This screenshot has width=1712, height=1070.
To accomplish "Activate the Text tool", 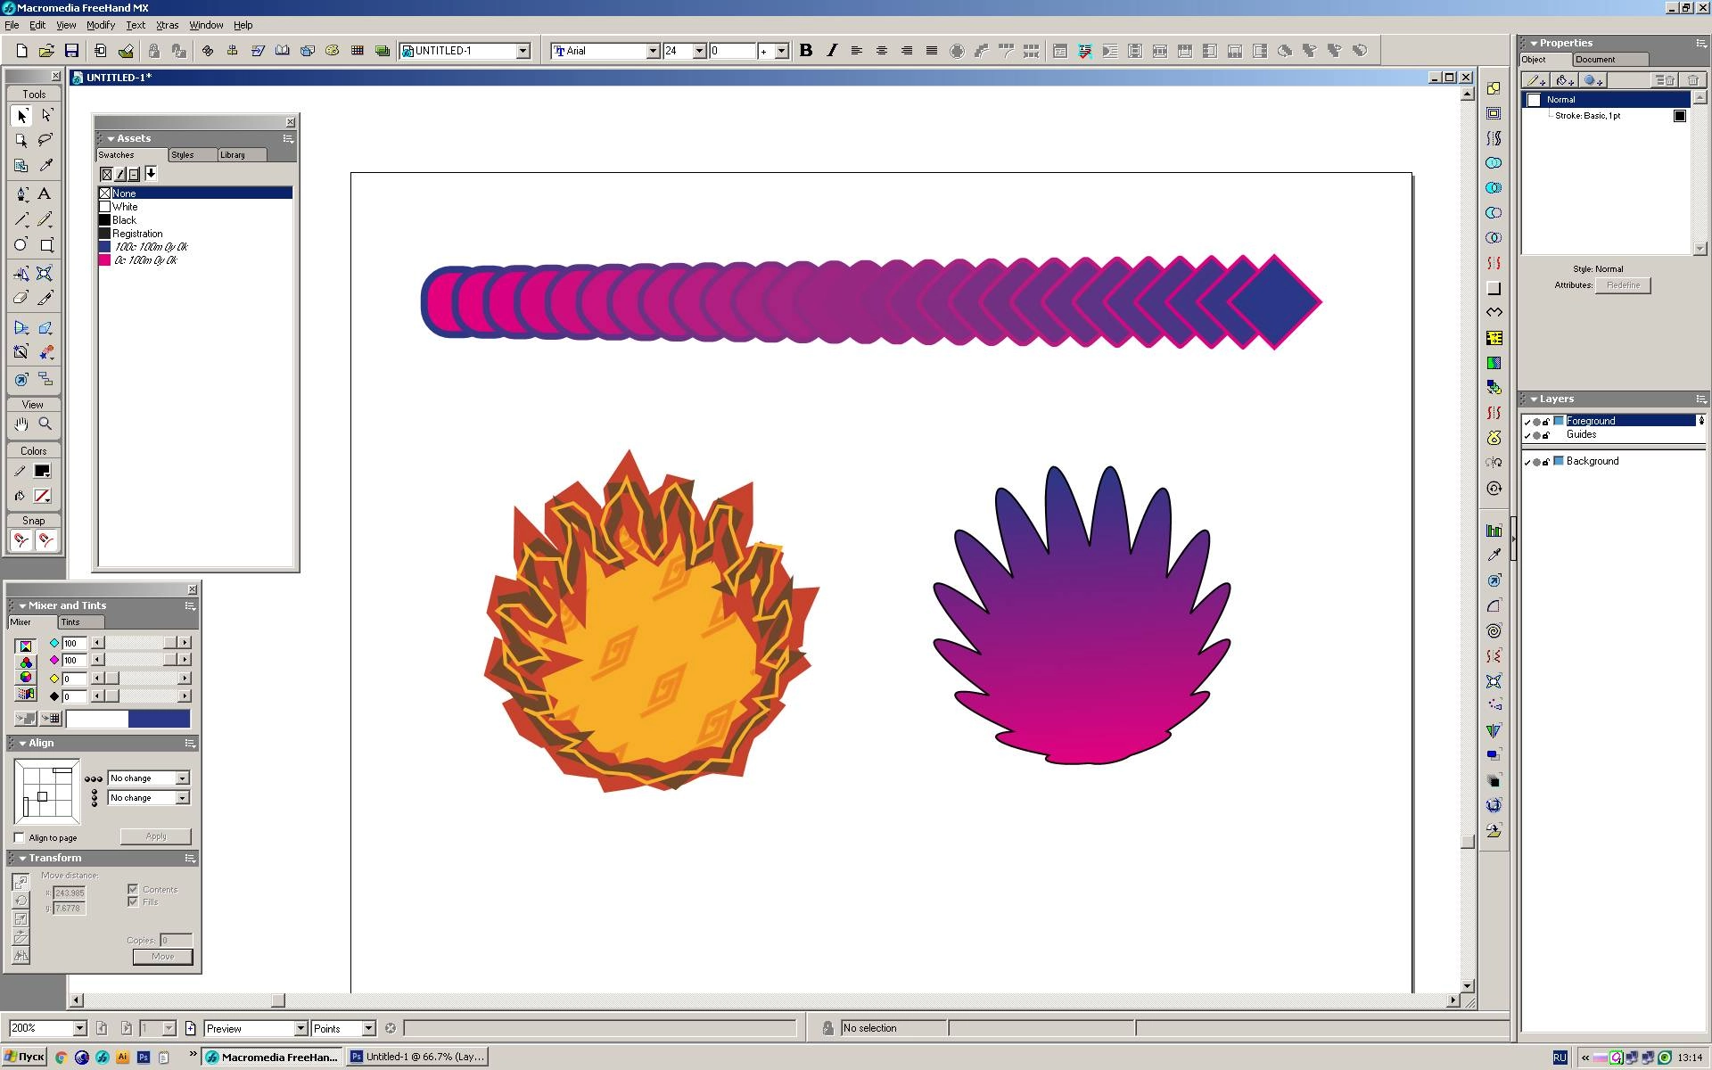I will pos(45,194).
